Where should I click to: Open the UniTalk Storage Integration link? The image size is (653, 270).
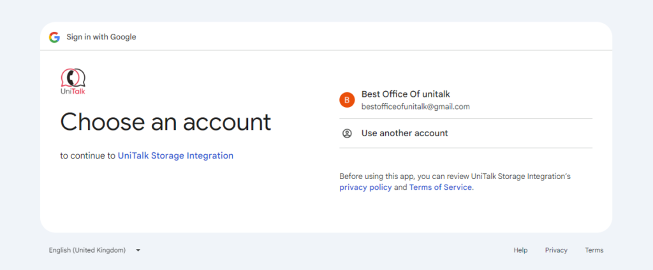[x=175, y=155]
